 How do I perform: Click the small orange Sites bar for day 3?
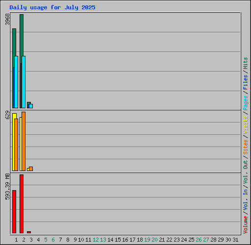31,169
